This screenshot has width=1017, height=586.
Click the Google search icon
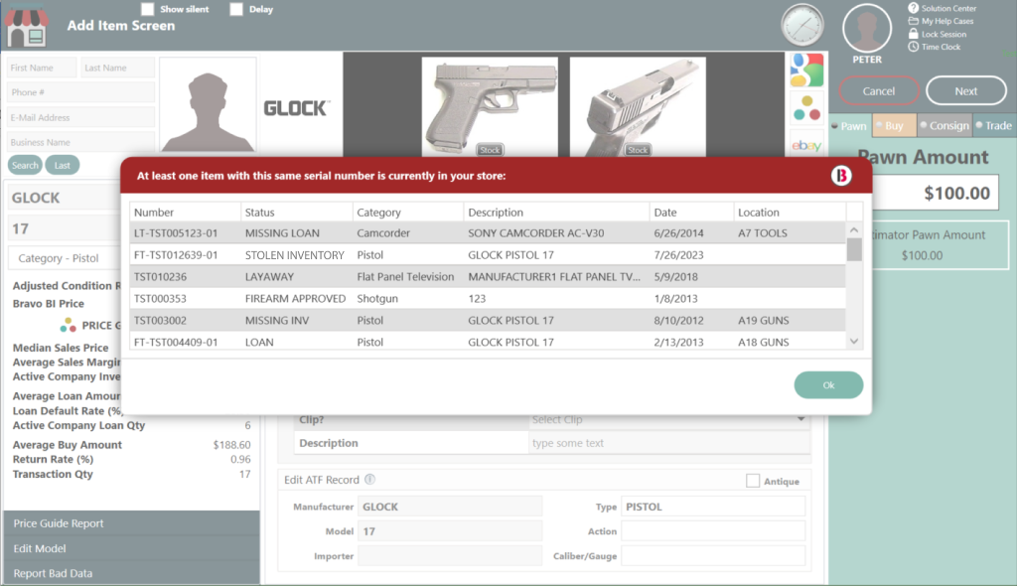(806, 71)
